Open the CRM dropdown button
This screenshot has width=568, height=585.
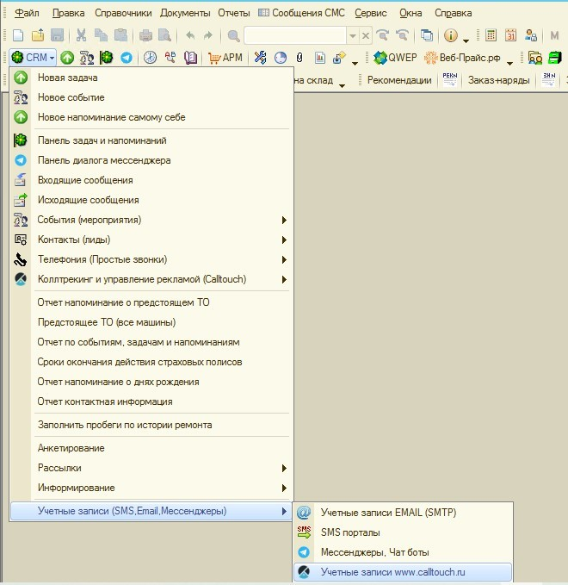point(34,58)
